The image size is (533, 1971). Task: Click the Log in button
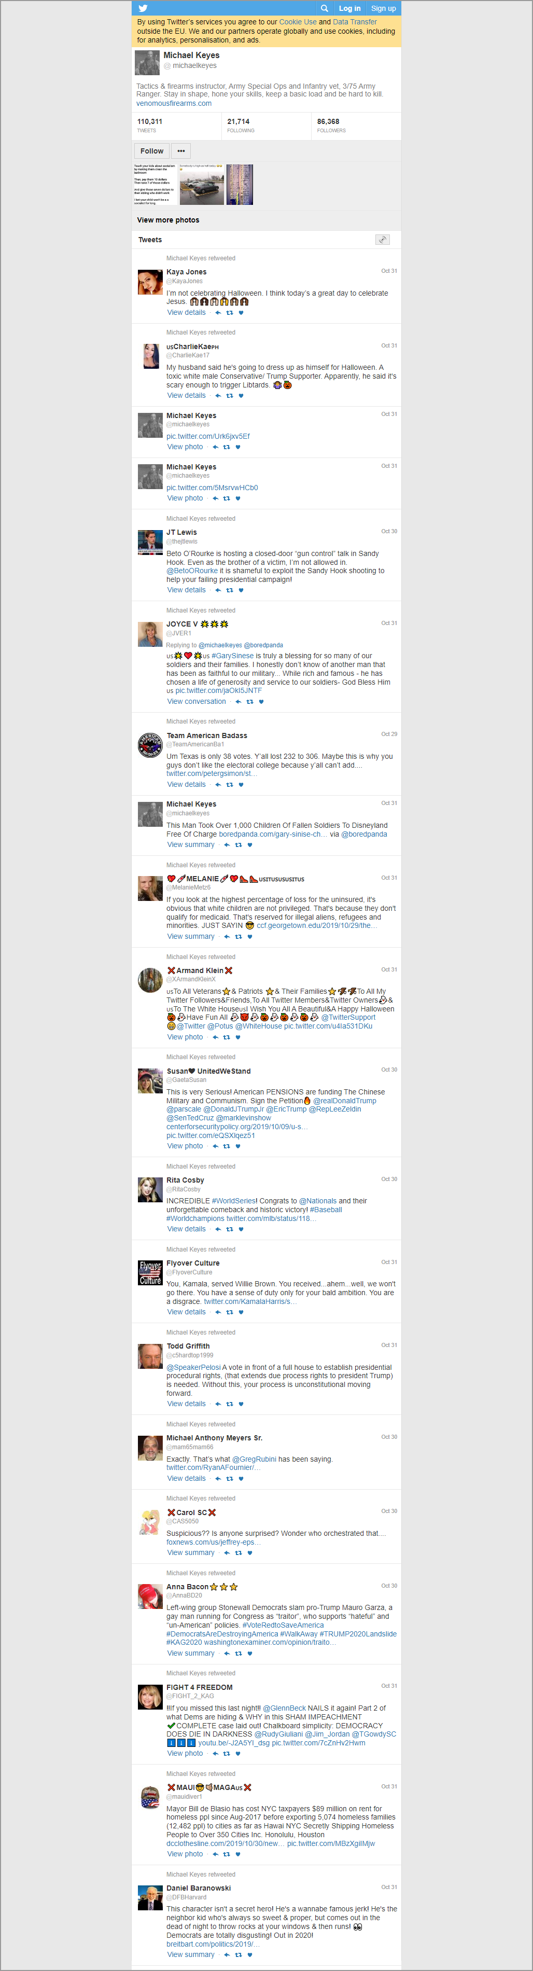pyautogui.click(x=349, y=8)
